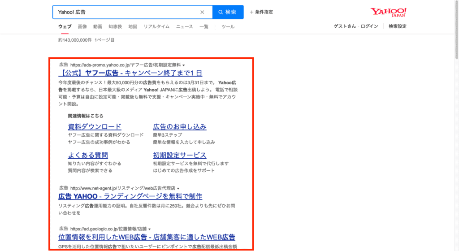Click the 関連情報はこちら heading text
The width and height of the screenshot is (459, 251).
[x=86, y=116]
